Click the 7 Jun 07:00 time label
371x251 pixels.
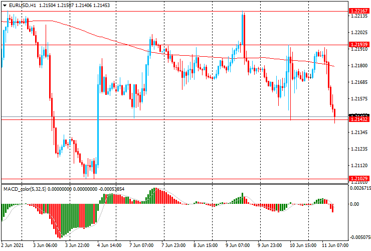point(141,245)
